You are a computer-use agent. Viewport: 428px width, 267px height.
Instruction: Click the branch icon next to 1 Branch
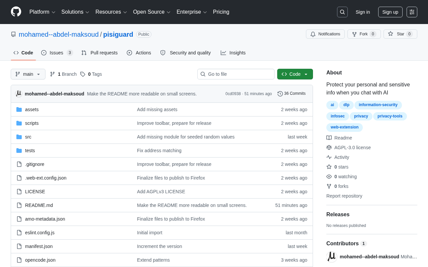click(52, 74)
